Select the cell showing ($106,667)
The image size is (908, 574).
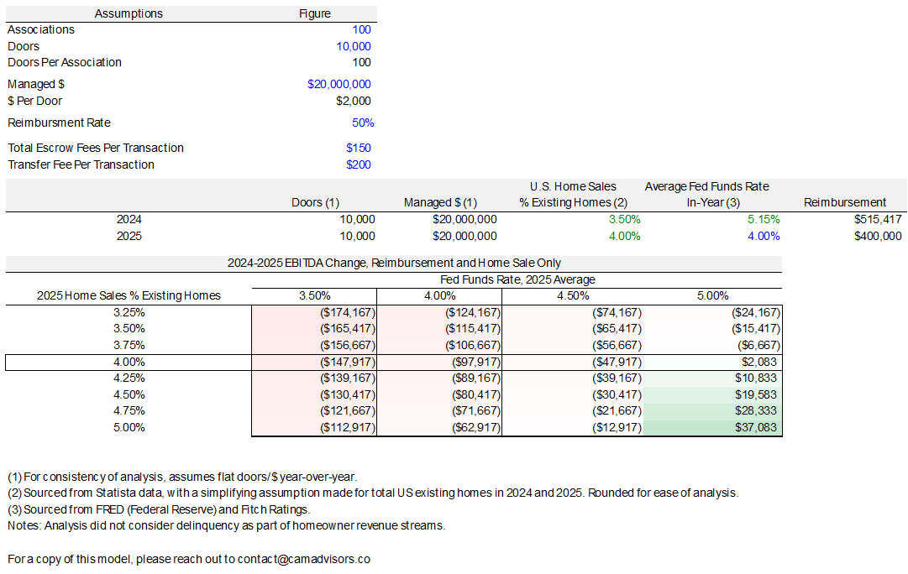439,346
